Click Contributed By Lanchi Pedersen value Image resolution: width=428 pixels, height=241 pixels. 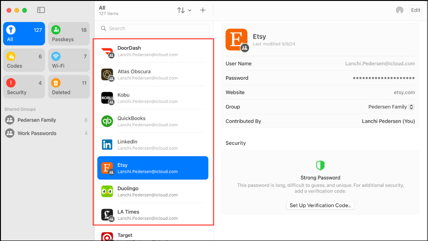click(x=388, y=121)
